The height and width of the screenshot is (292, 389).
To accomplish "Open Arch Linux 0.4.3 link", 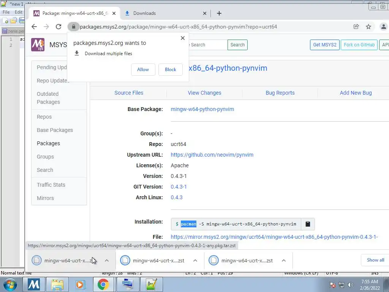I will (x=177, y=197).
